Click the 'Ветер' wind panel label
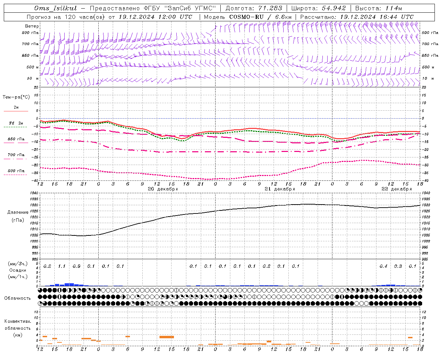 32,26
